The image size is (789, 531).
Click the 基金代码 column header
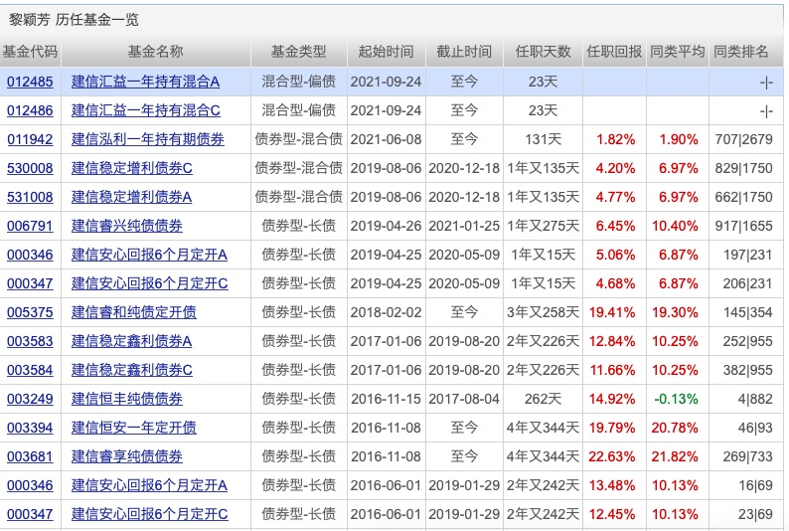point(30,52)
